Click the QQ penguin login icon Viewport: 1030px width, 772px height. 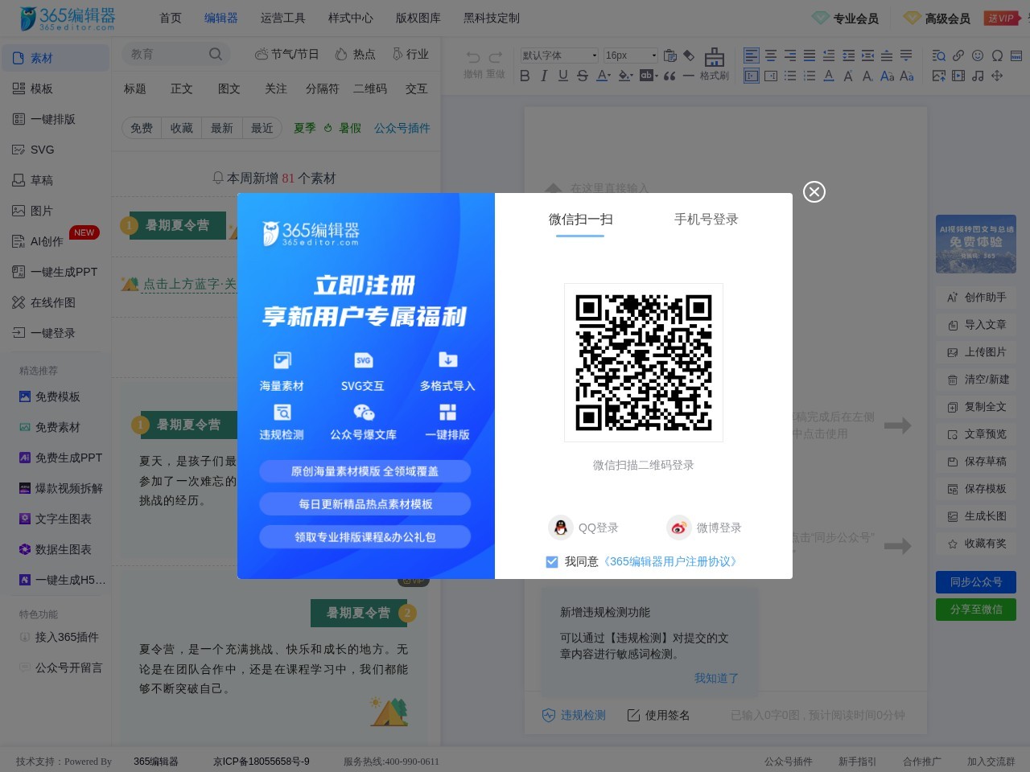point(561,528)
